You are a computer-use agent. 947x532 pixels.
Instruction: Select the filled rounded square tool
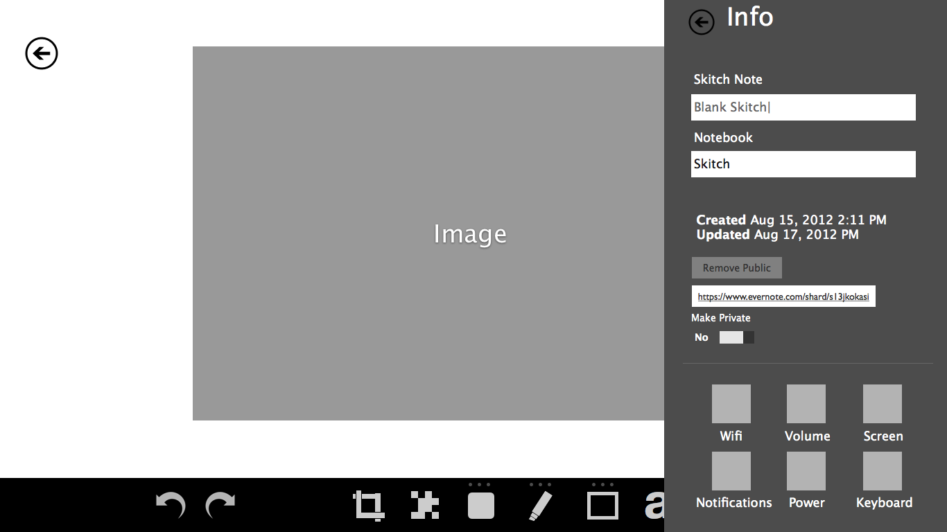point(481,506)
